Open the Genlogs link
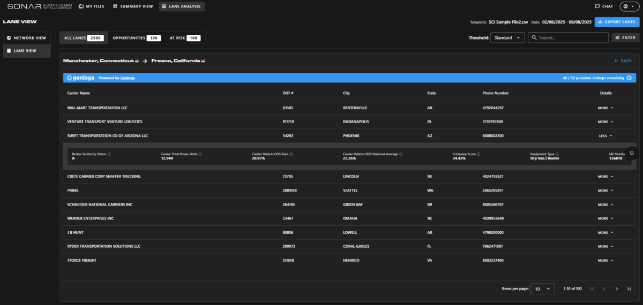 (128, 78)
